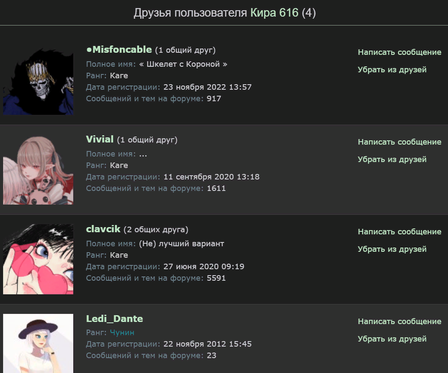The height and width of the screenshot is (373, 448).
Task: Open the Misfoncable profile name link
Action: pos(122,49)
